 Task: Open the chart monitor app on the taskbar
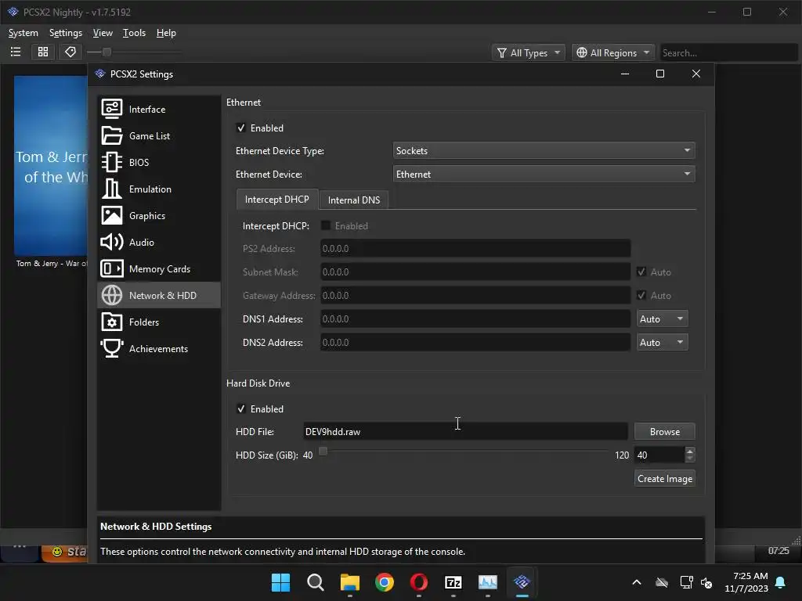point(487,582)
